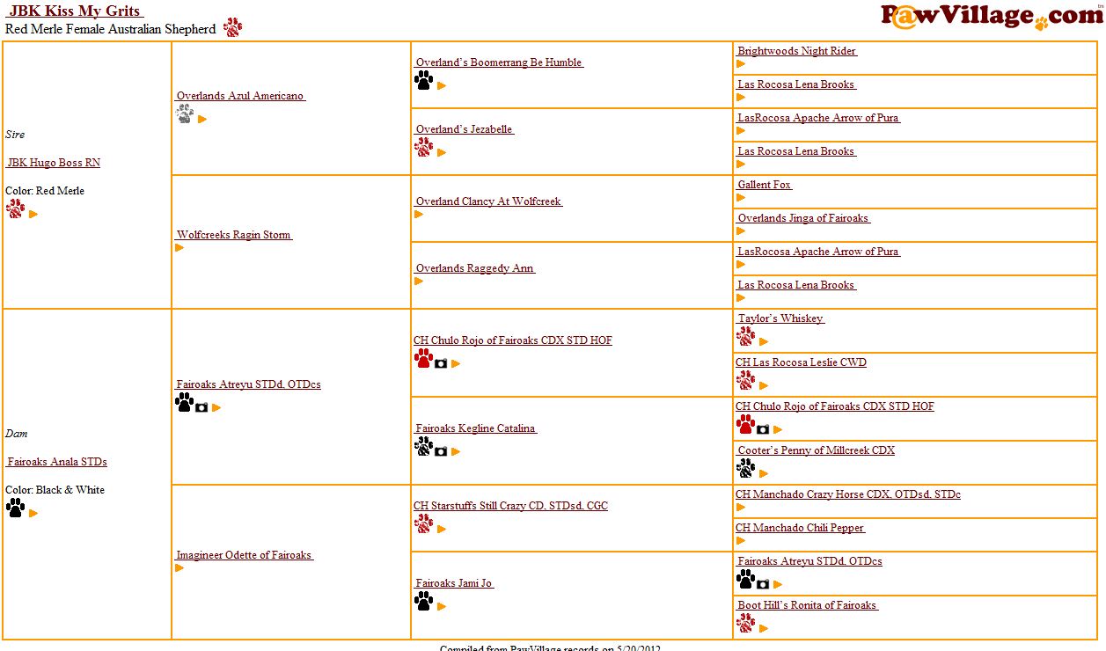Open Gallent Fox link
This screenshot has height=651, width=1106.
click(x=765, y=185)
